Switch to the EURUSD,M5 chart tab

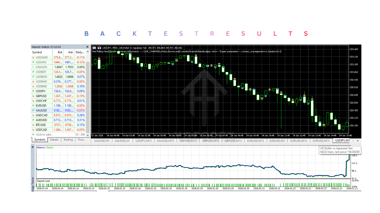coord(277,141)
